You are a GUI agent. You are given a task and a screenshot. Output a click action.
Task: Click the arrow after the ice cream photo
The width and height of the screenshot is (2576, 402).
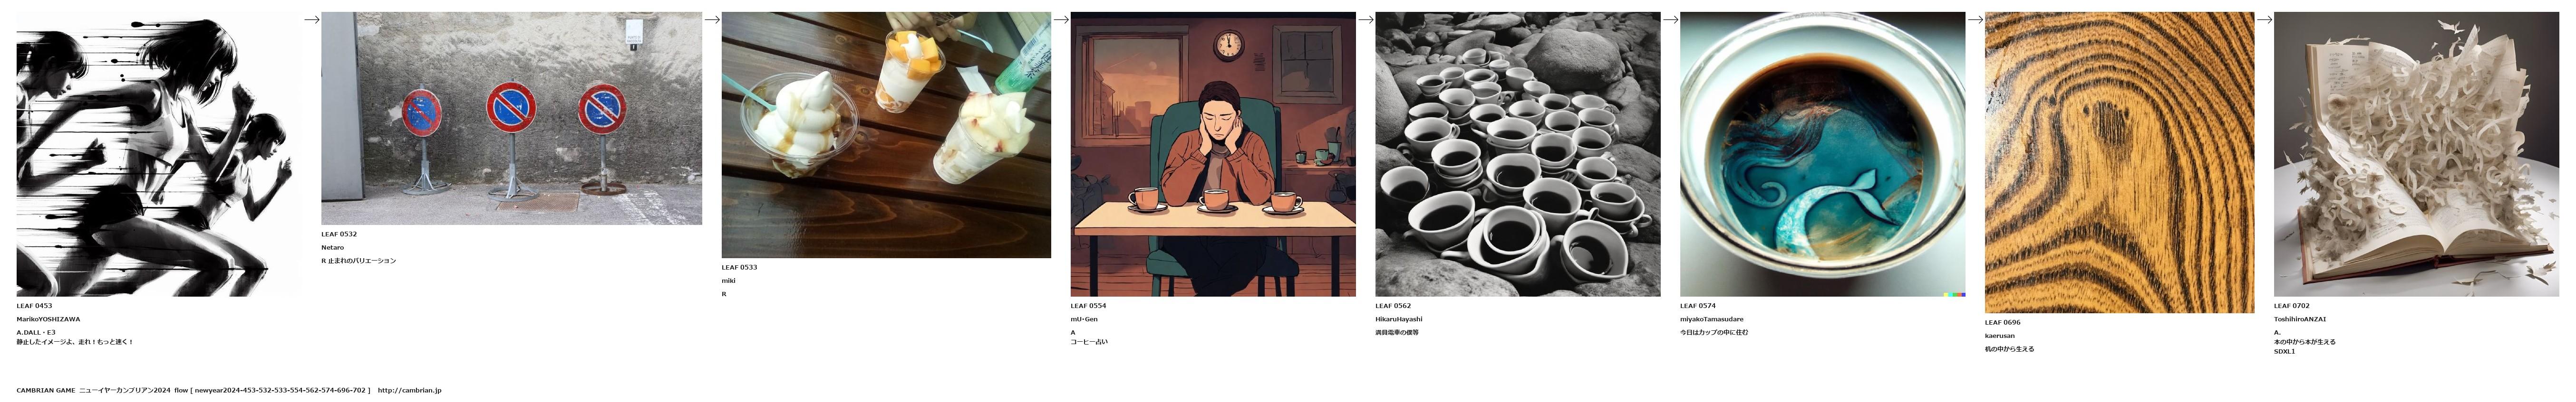tap(1061, 19)
